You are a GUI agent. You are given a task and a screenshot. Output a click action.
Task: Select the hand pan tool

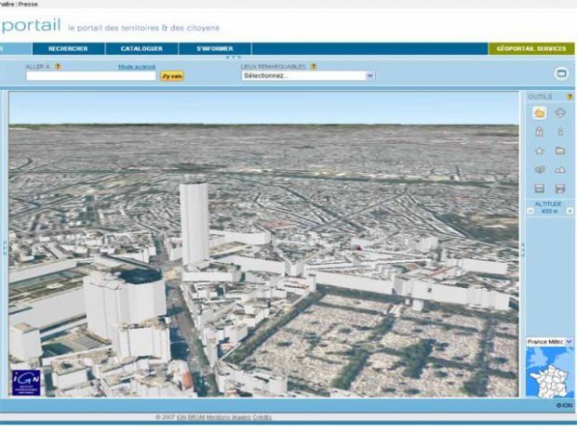pos(539,112)
